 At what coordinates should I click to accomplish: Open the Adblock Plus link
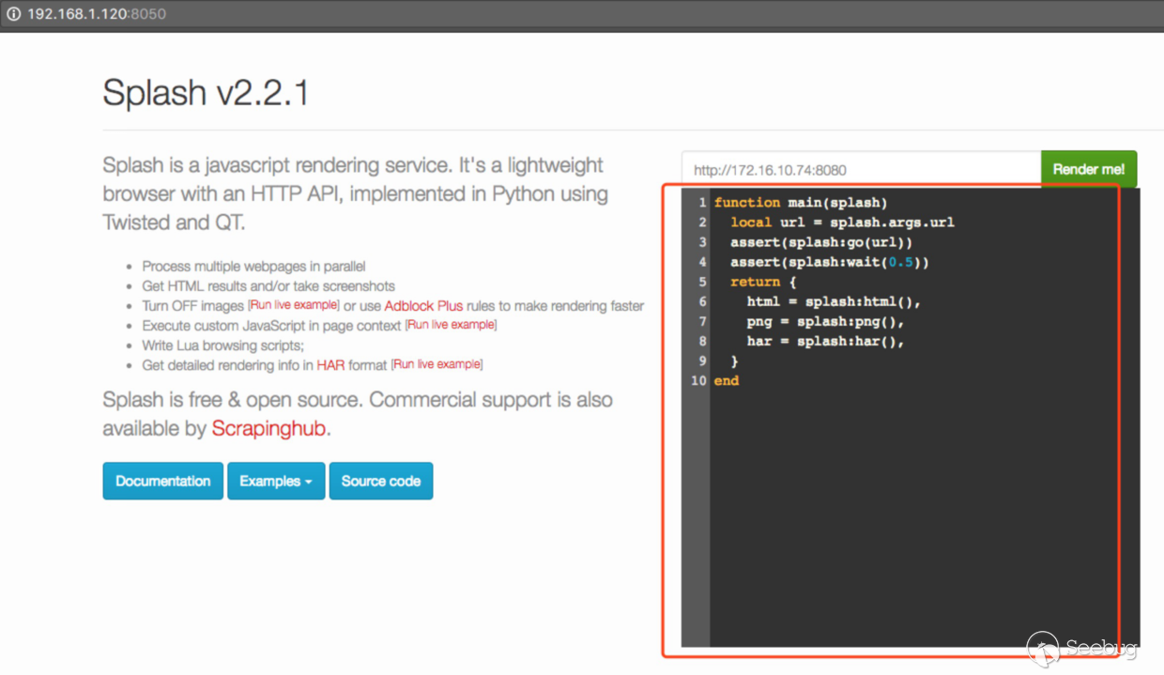tap(423, 306)
